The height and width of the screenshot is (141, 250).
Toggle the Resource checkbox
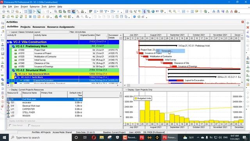(29, 125)
